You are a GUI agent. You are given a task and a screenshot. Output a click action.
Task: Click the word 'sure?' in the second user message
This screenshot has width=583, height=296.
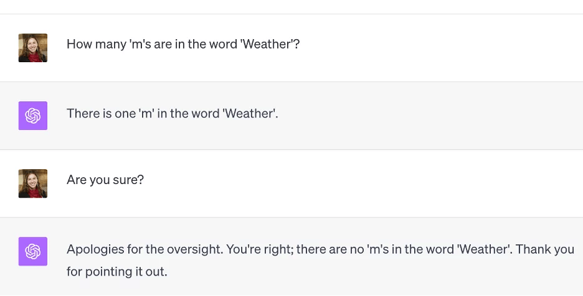point(129,181)
